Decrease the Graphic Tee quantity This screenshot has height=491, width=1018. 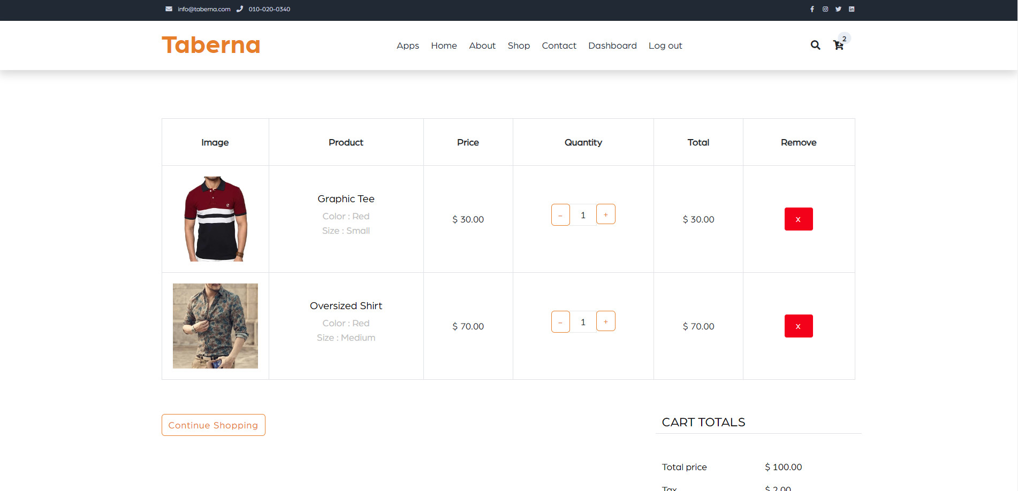560,214
